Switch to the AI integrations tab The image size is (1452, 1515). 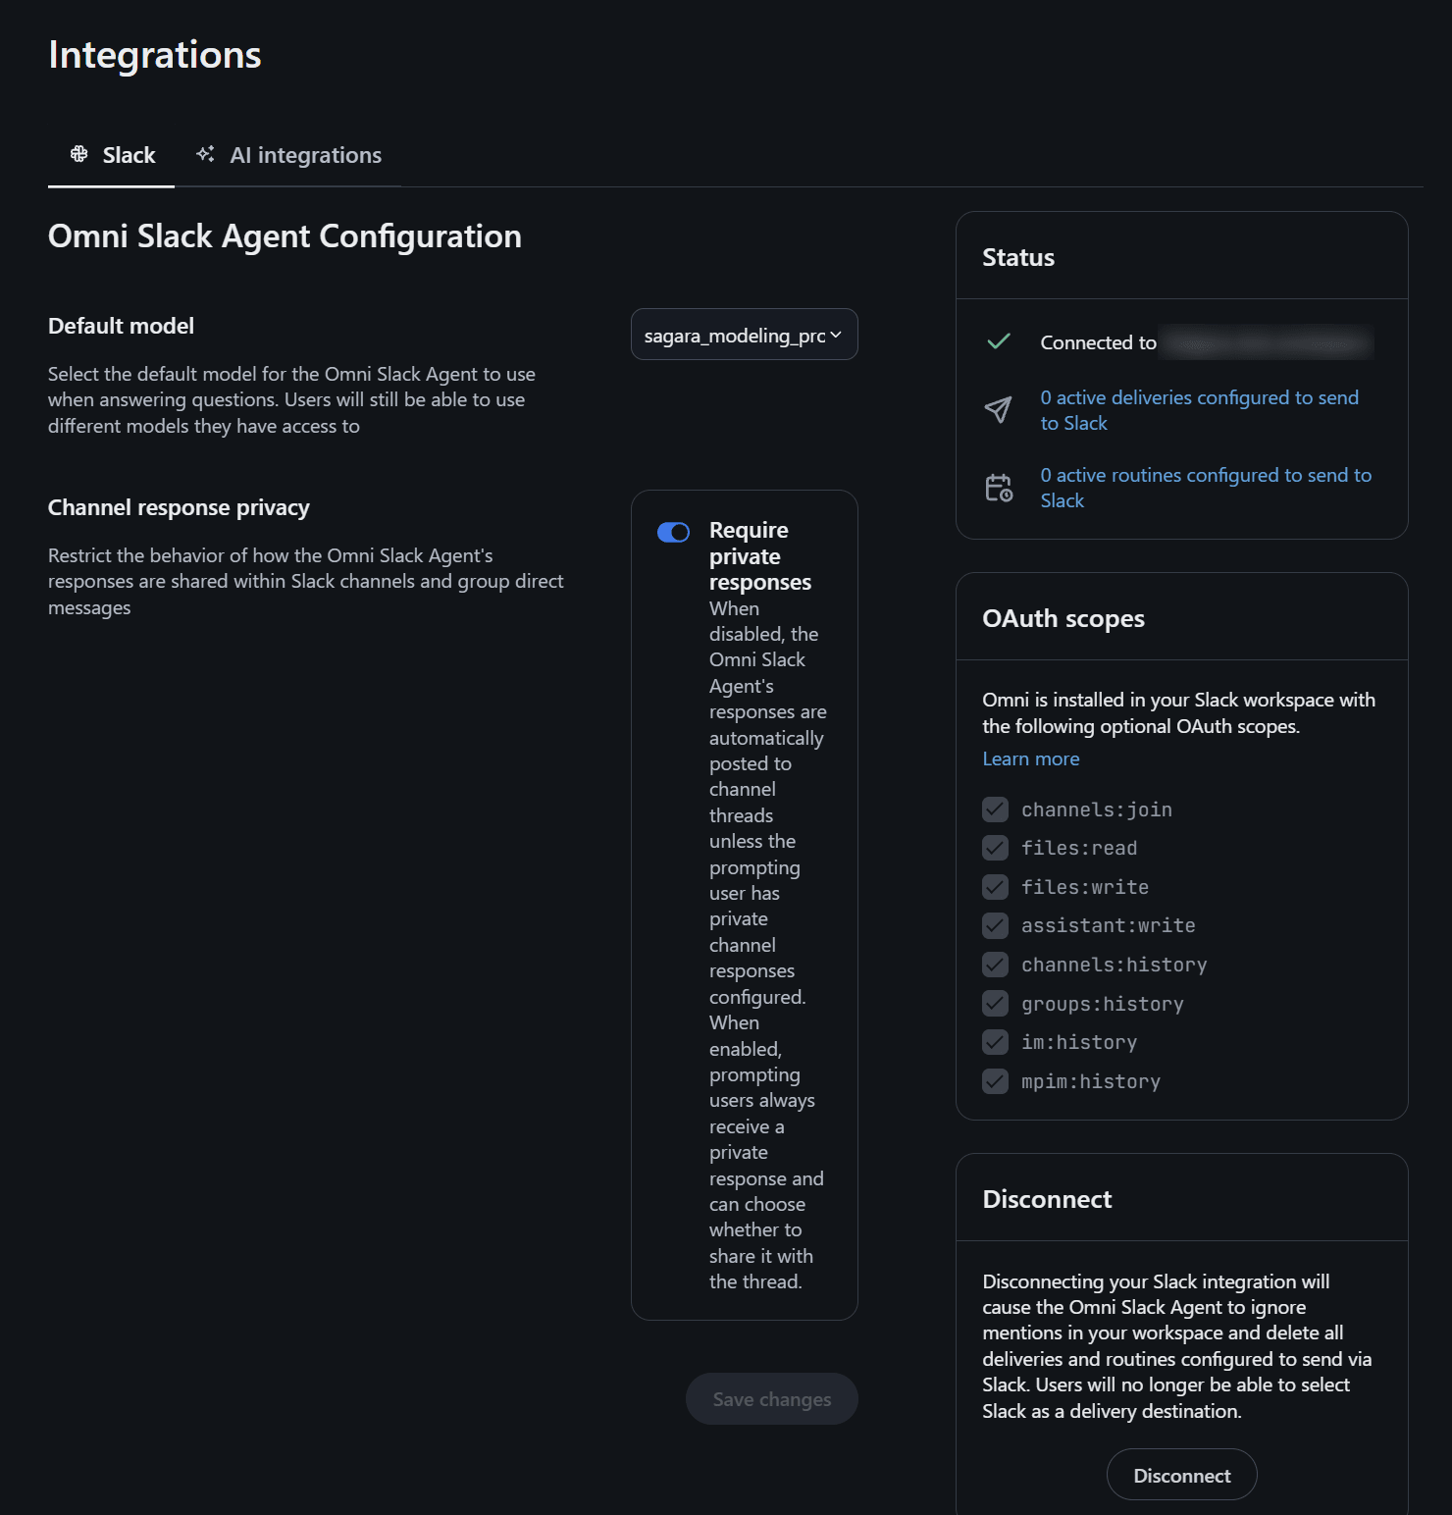coord(288,155)
